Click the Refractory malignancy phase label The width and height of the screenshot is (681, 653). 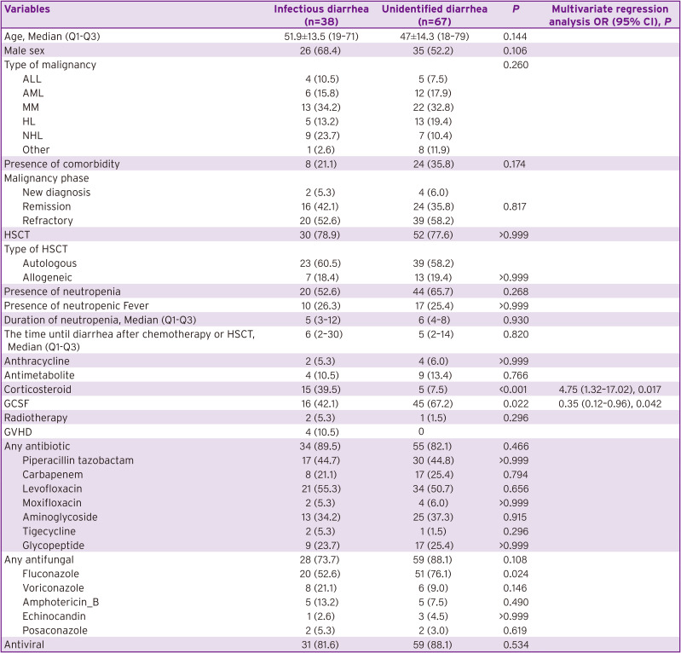click(48, 221)
